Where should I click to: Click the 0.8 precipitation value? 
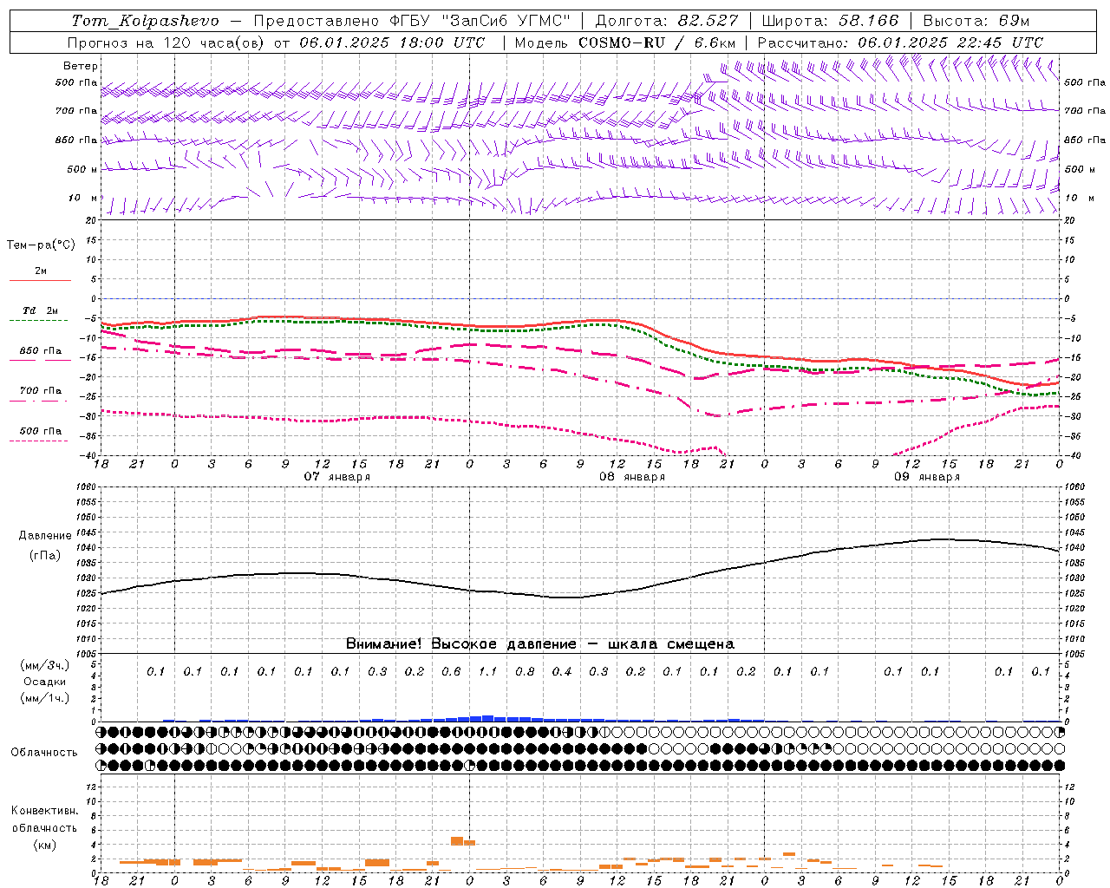coord(525,671)
